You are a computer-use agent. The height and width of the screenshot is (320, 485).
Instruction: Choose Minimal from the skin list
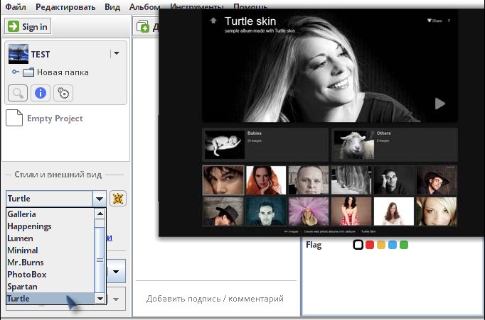[50, 250]
